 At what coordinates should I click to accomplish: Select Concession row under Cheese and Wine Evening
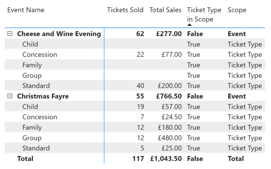coord(135,55)
